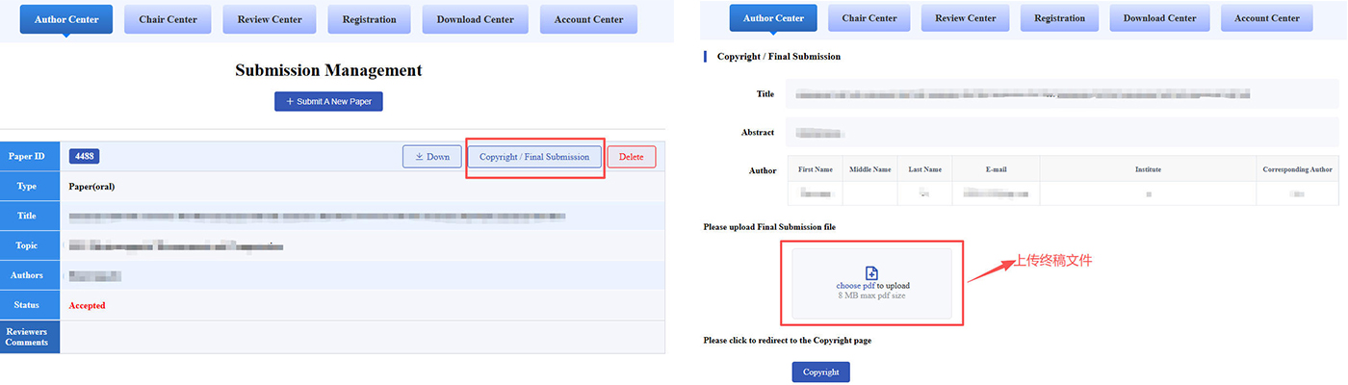
Task: Open the 'choose pdf' upload link
Action: (x=855, y=286)
